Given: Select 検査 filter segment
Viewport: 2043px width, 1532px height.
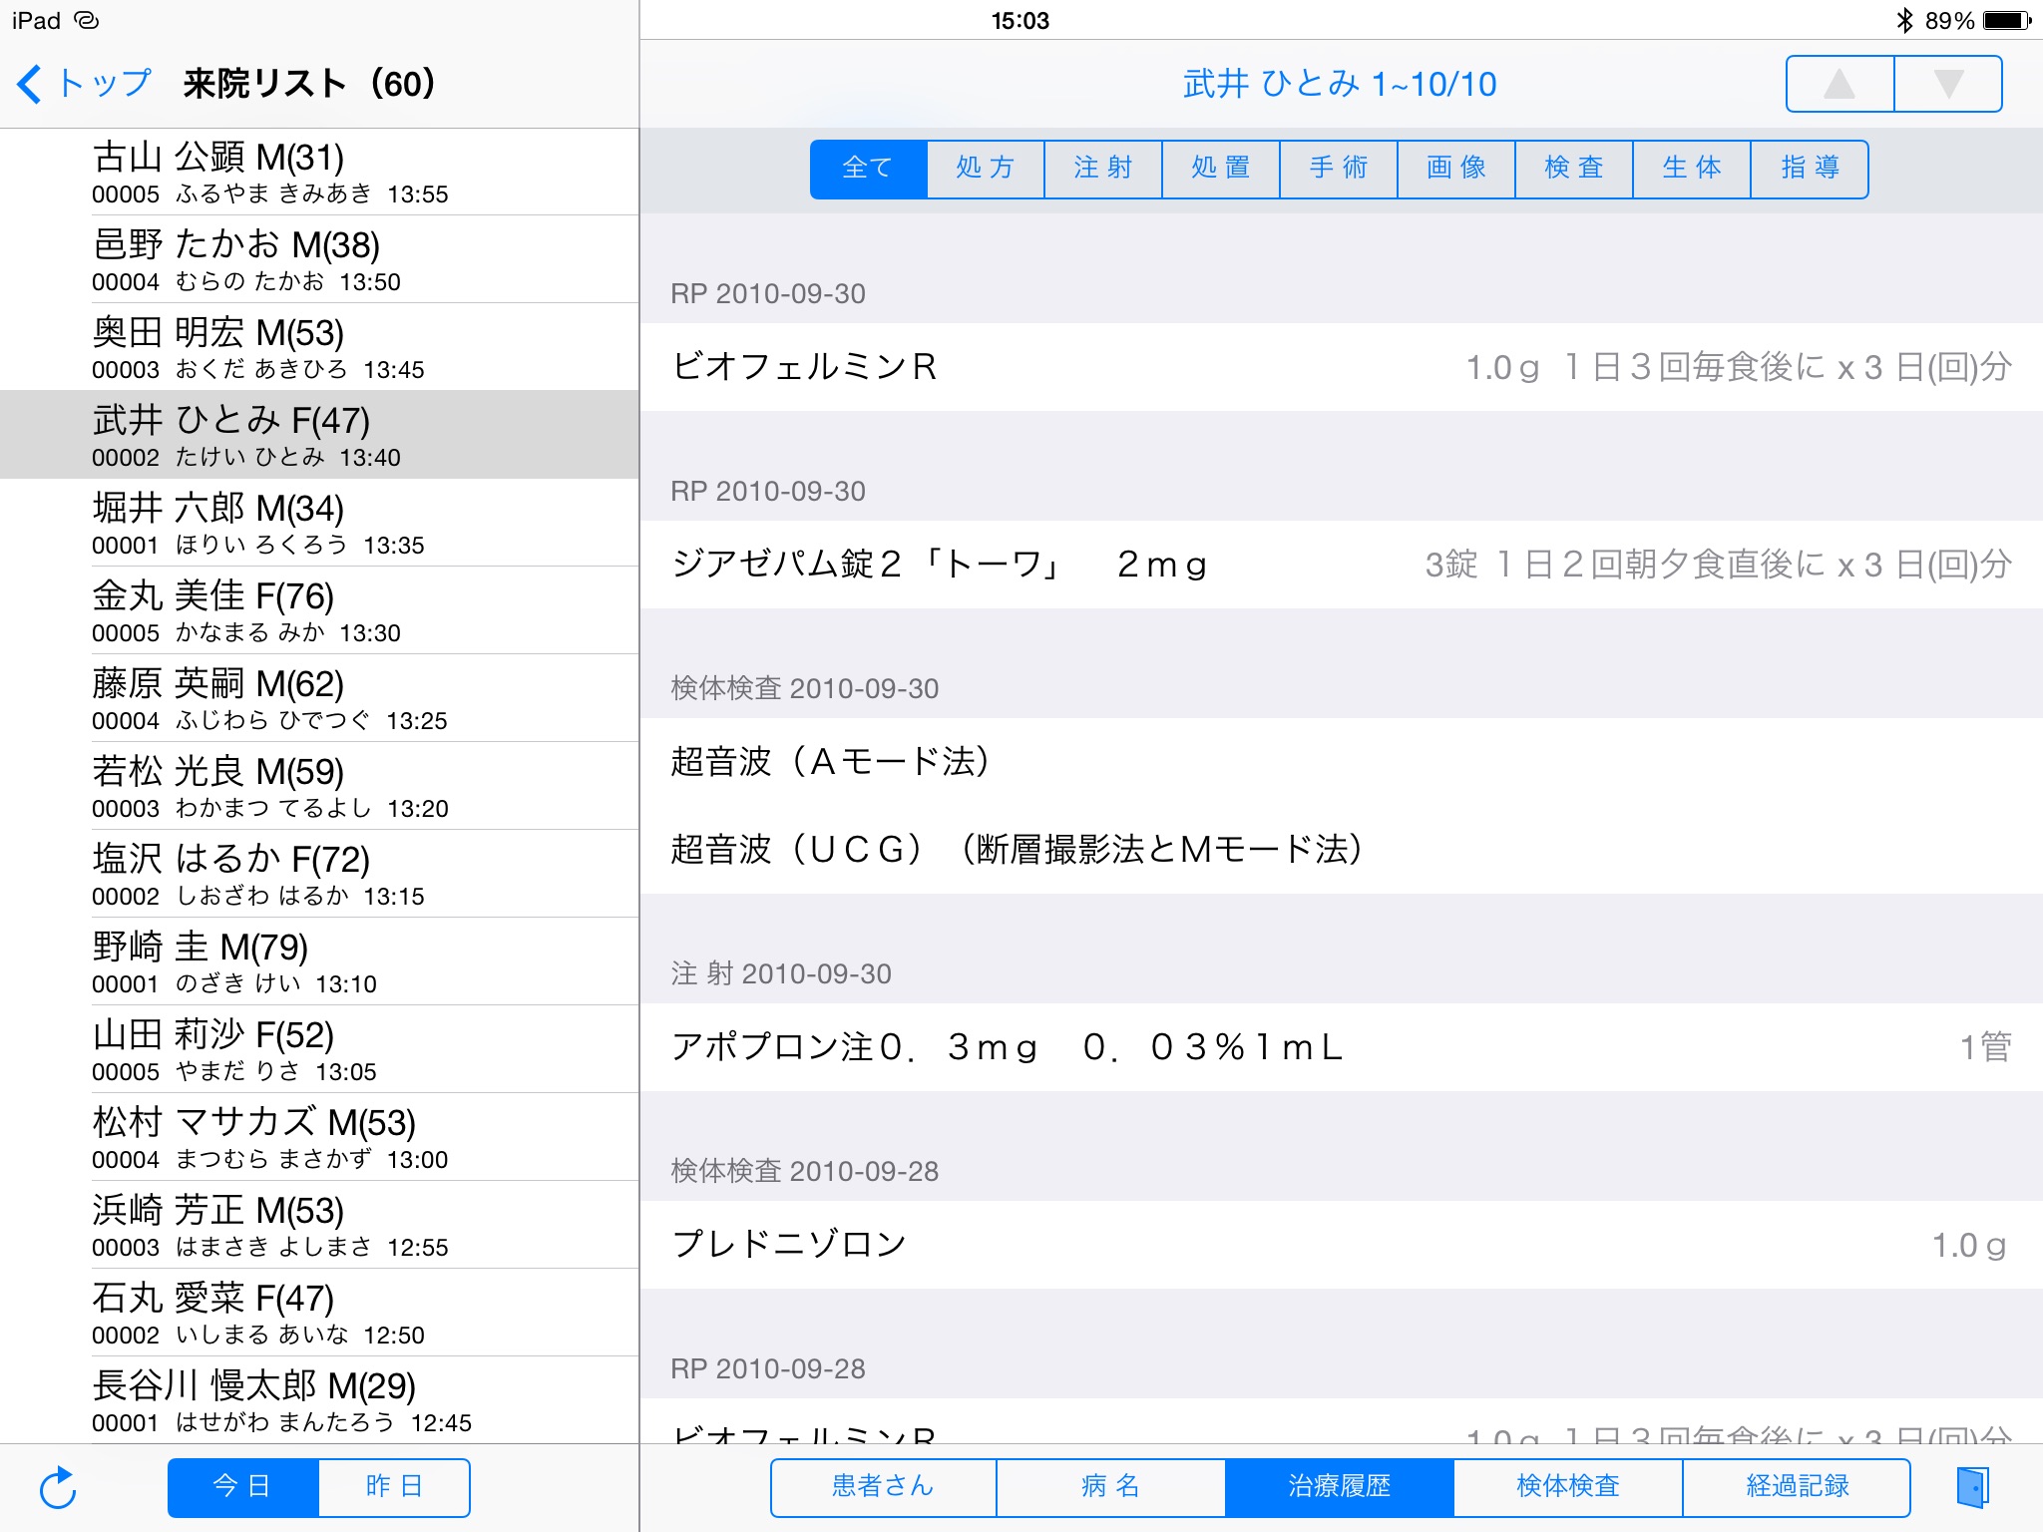Looking at the screenshot, I should [1574, 169].
